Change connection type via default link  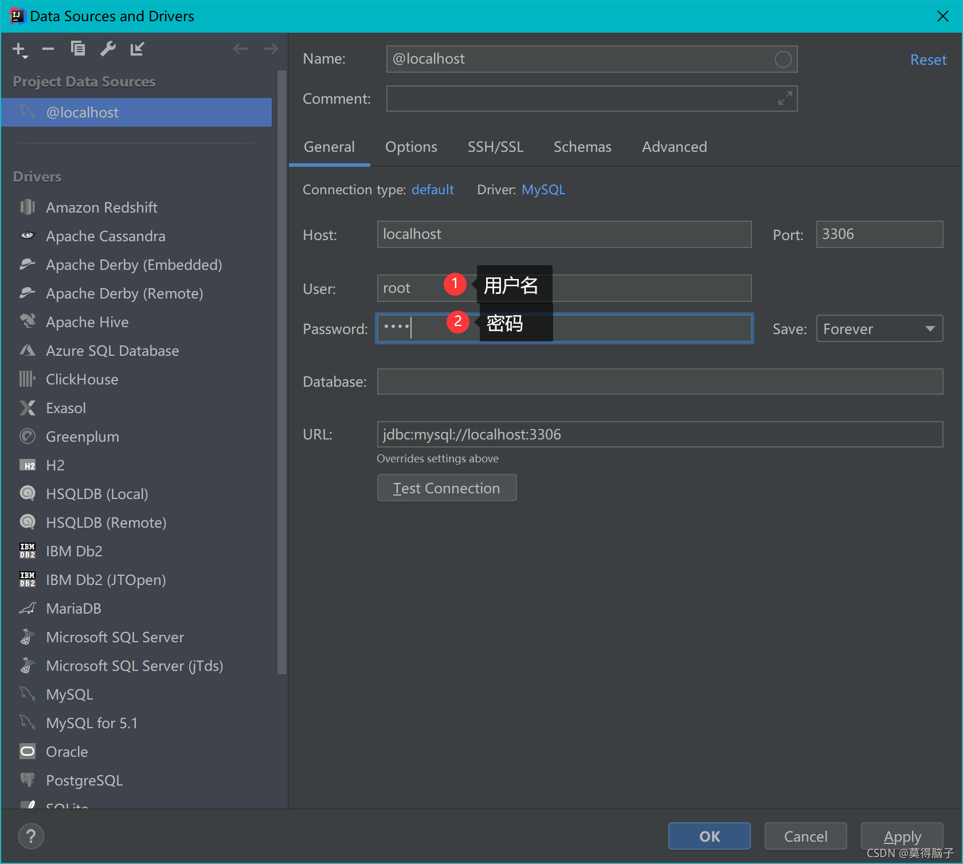432,190
